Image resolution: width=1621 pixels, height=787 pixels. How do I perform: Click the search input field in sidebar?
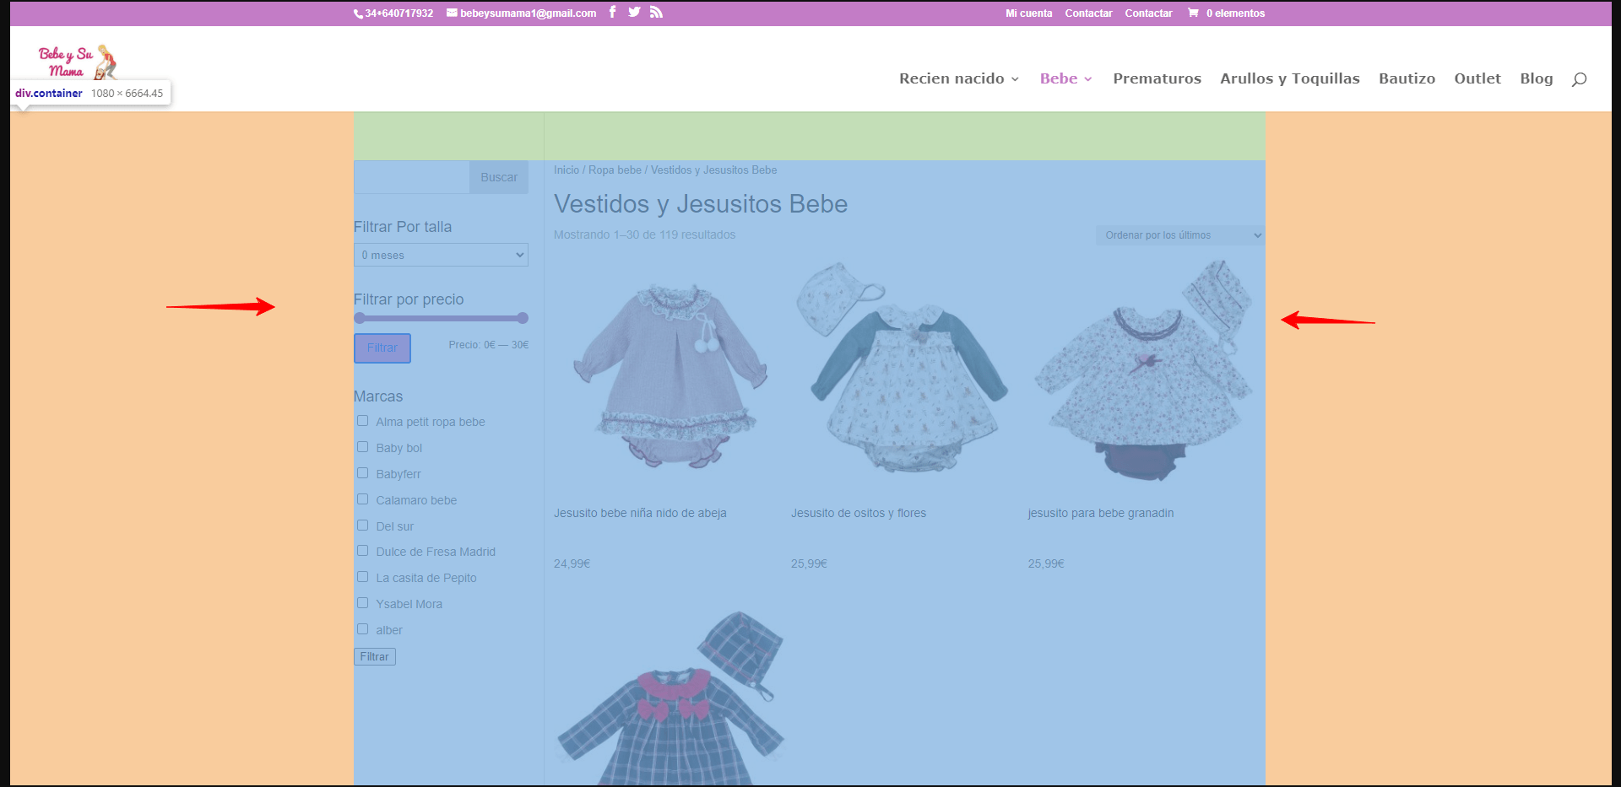(412, 177)
